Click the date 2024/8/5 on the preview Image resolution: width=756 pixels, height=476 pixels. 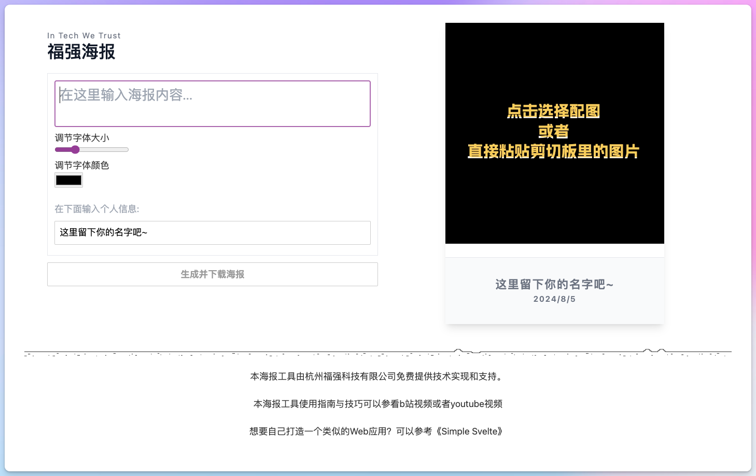(x=554, y=299)
